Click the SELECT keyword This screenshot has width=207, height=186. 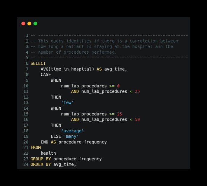38,64
